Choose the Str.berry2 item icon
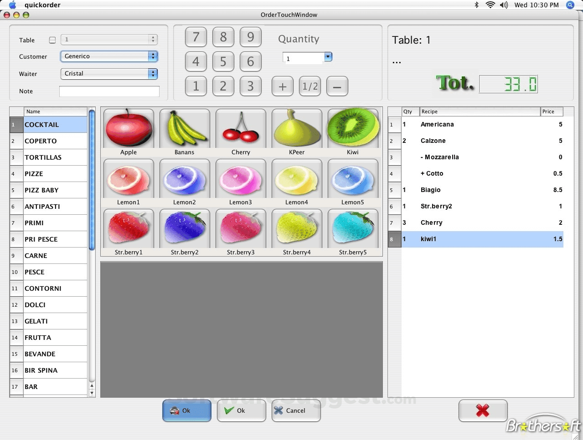This screenshot has width=583, height=440. coord(184,228)
